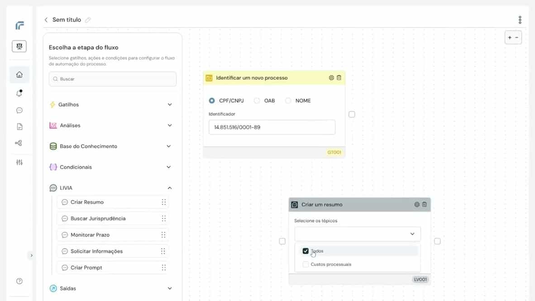Click drag handle of Criar Prompt row

point(164,268)
